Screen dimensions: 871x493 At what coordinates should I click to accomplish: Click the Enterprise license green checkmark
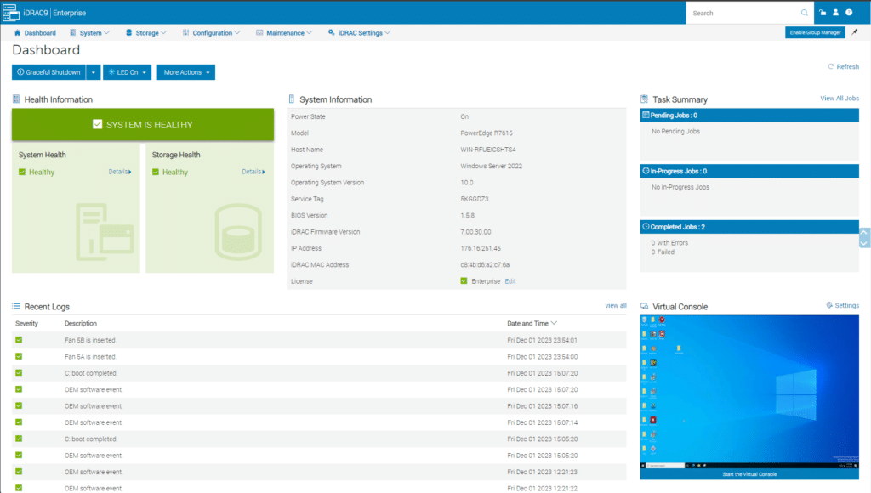464,280
